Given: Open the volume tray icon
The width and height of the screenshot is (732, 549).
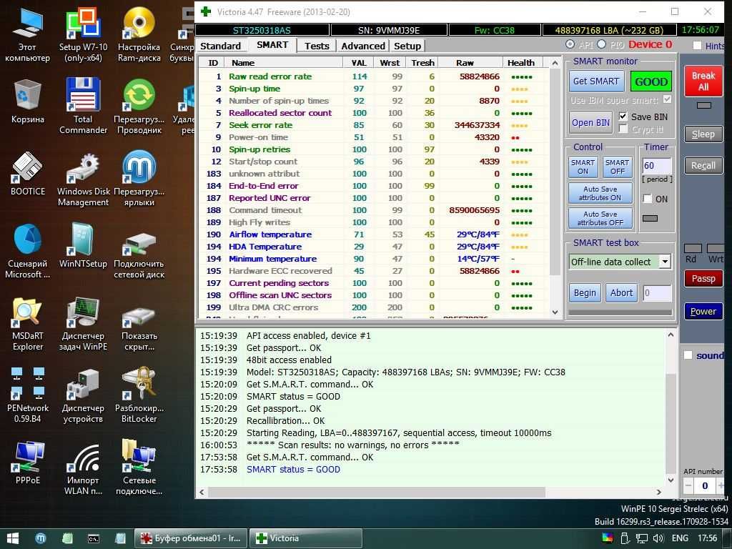Looking at the screenshot, I should pos(658,538).
